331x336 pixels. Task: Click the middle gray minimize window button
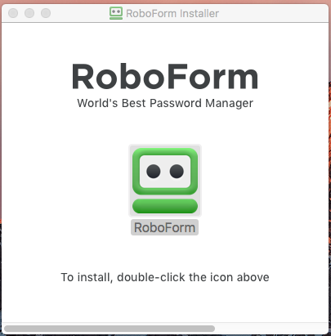[29, 13]
